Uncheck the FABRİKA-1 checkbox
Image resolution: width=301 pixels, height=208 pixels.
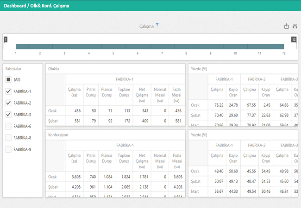pyautogui.click(x=8, y=92)
